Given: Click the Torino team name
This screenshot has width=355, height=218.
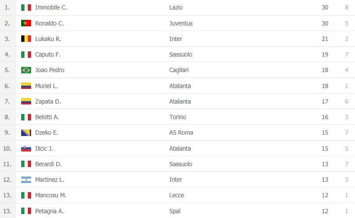Looking at the screenshot, I should (x=177, y=117).
